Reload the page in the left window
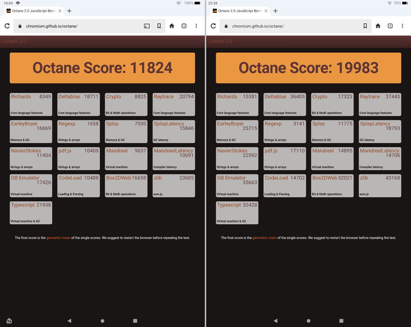411x327 pixels. (7, 26)
